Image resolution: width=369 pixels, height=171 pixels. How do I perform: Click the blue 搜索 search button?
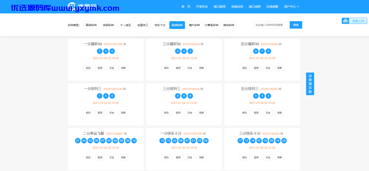(x=296, y=25)
